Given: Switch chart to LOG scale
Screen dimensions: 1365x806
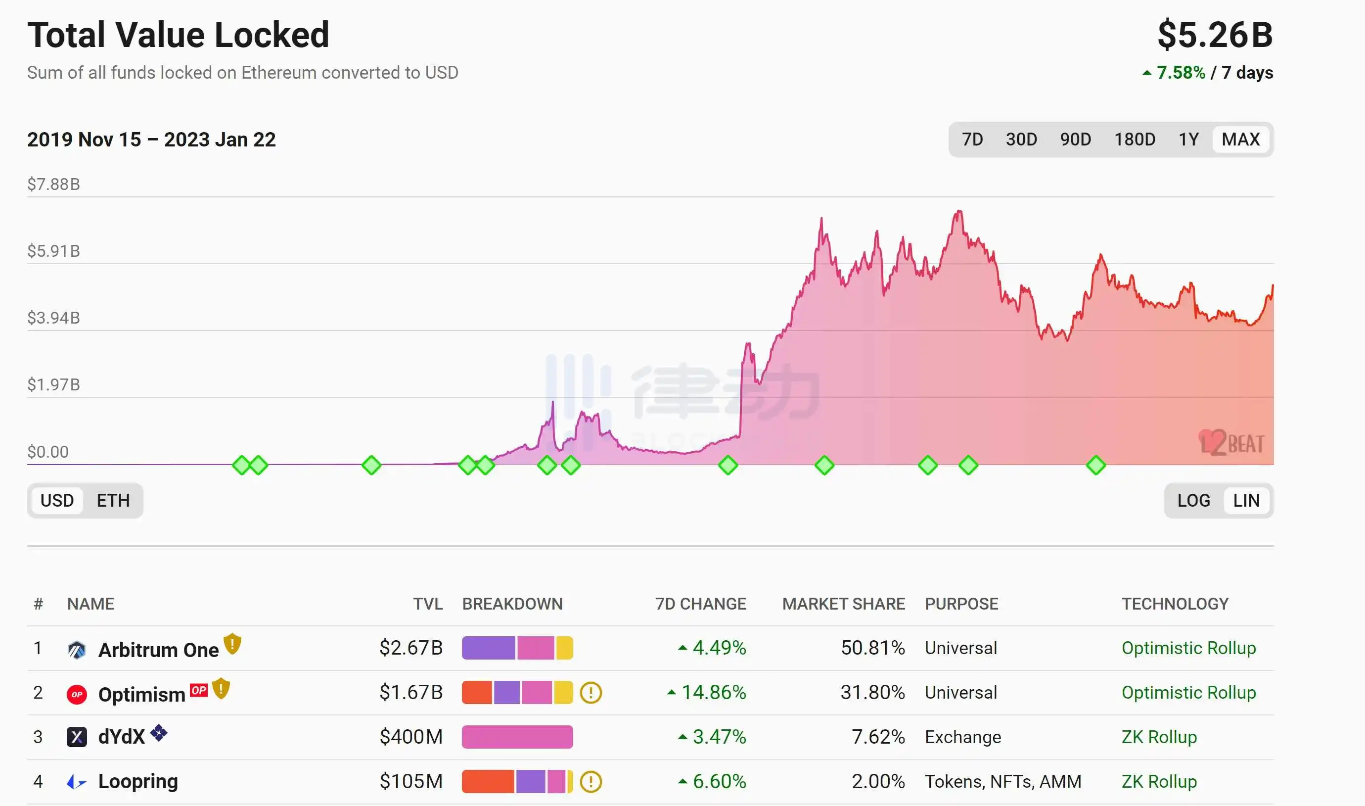Looking at the screenshot, I should (x=1193, y=500).
